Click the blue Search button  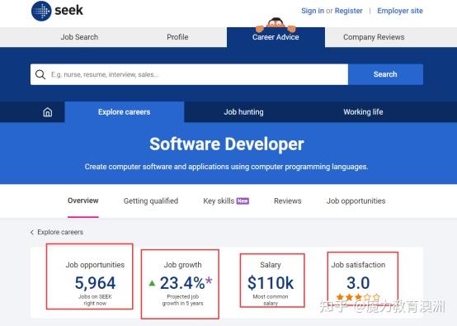tap(385, 74)
